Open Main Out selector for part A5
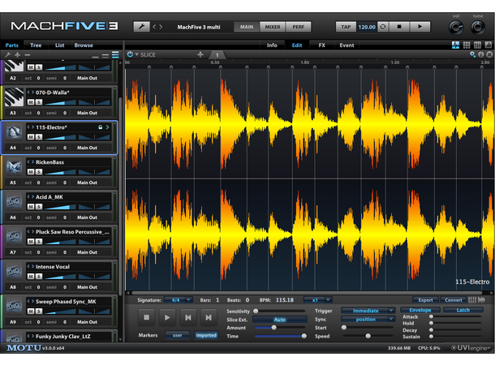 [87, 182]
